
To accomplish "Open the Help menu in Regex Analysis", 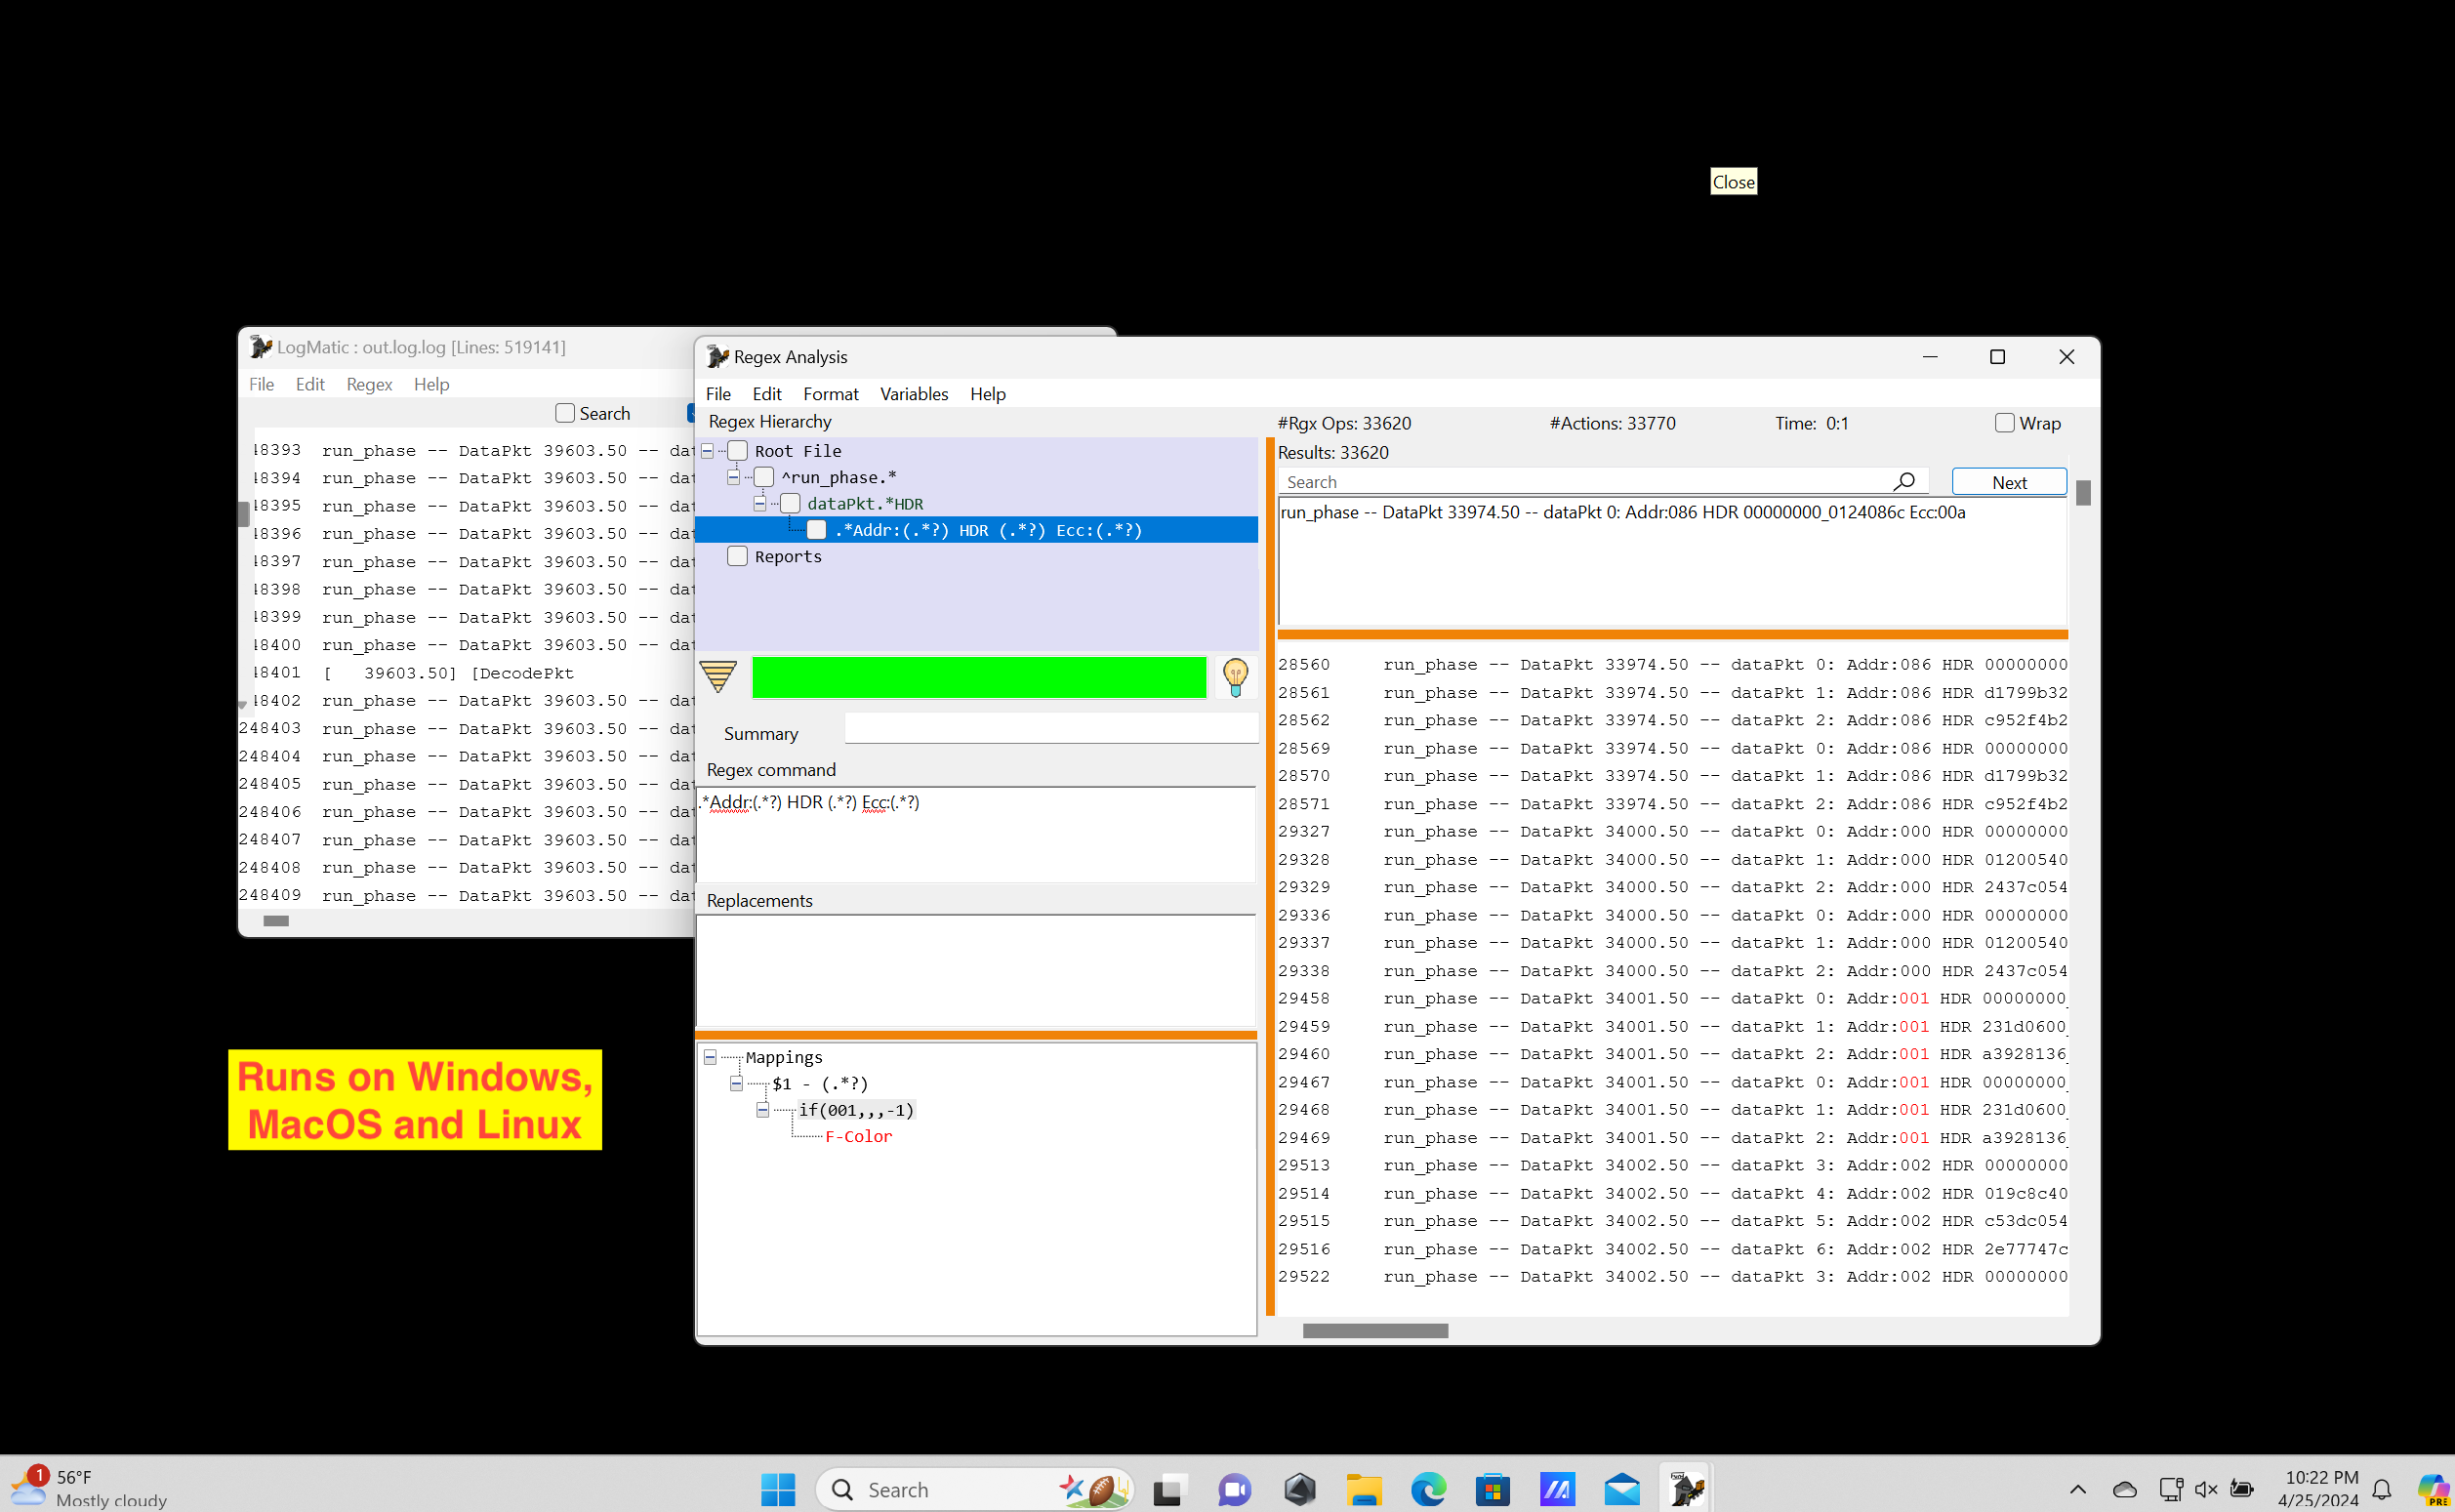I will (987, 394).
